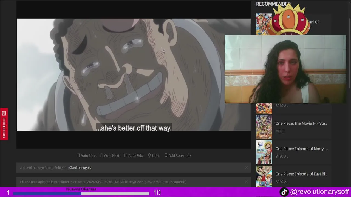351x197 pixels.
Task: Enable the Auto Next checkbox
Action: click(x=101, y=155)
